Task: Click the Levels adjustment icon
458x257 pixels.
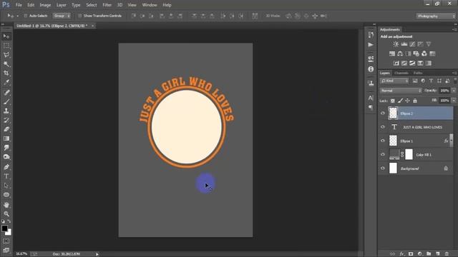Action: 404,44
